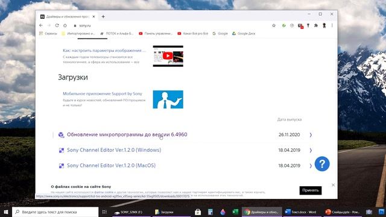Expand the 26.11.2020 firmware row chevron
Image resolution: width=386 pixels, height=217 pixels.
(x=311, y=135)
